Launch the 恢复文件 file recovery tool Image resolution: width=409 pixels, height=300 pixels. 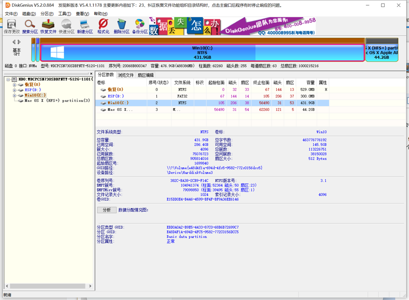coord(48,27)
